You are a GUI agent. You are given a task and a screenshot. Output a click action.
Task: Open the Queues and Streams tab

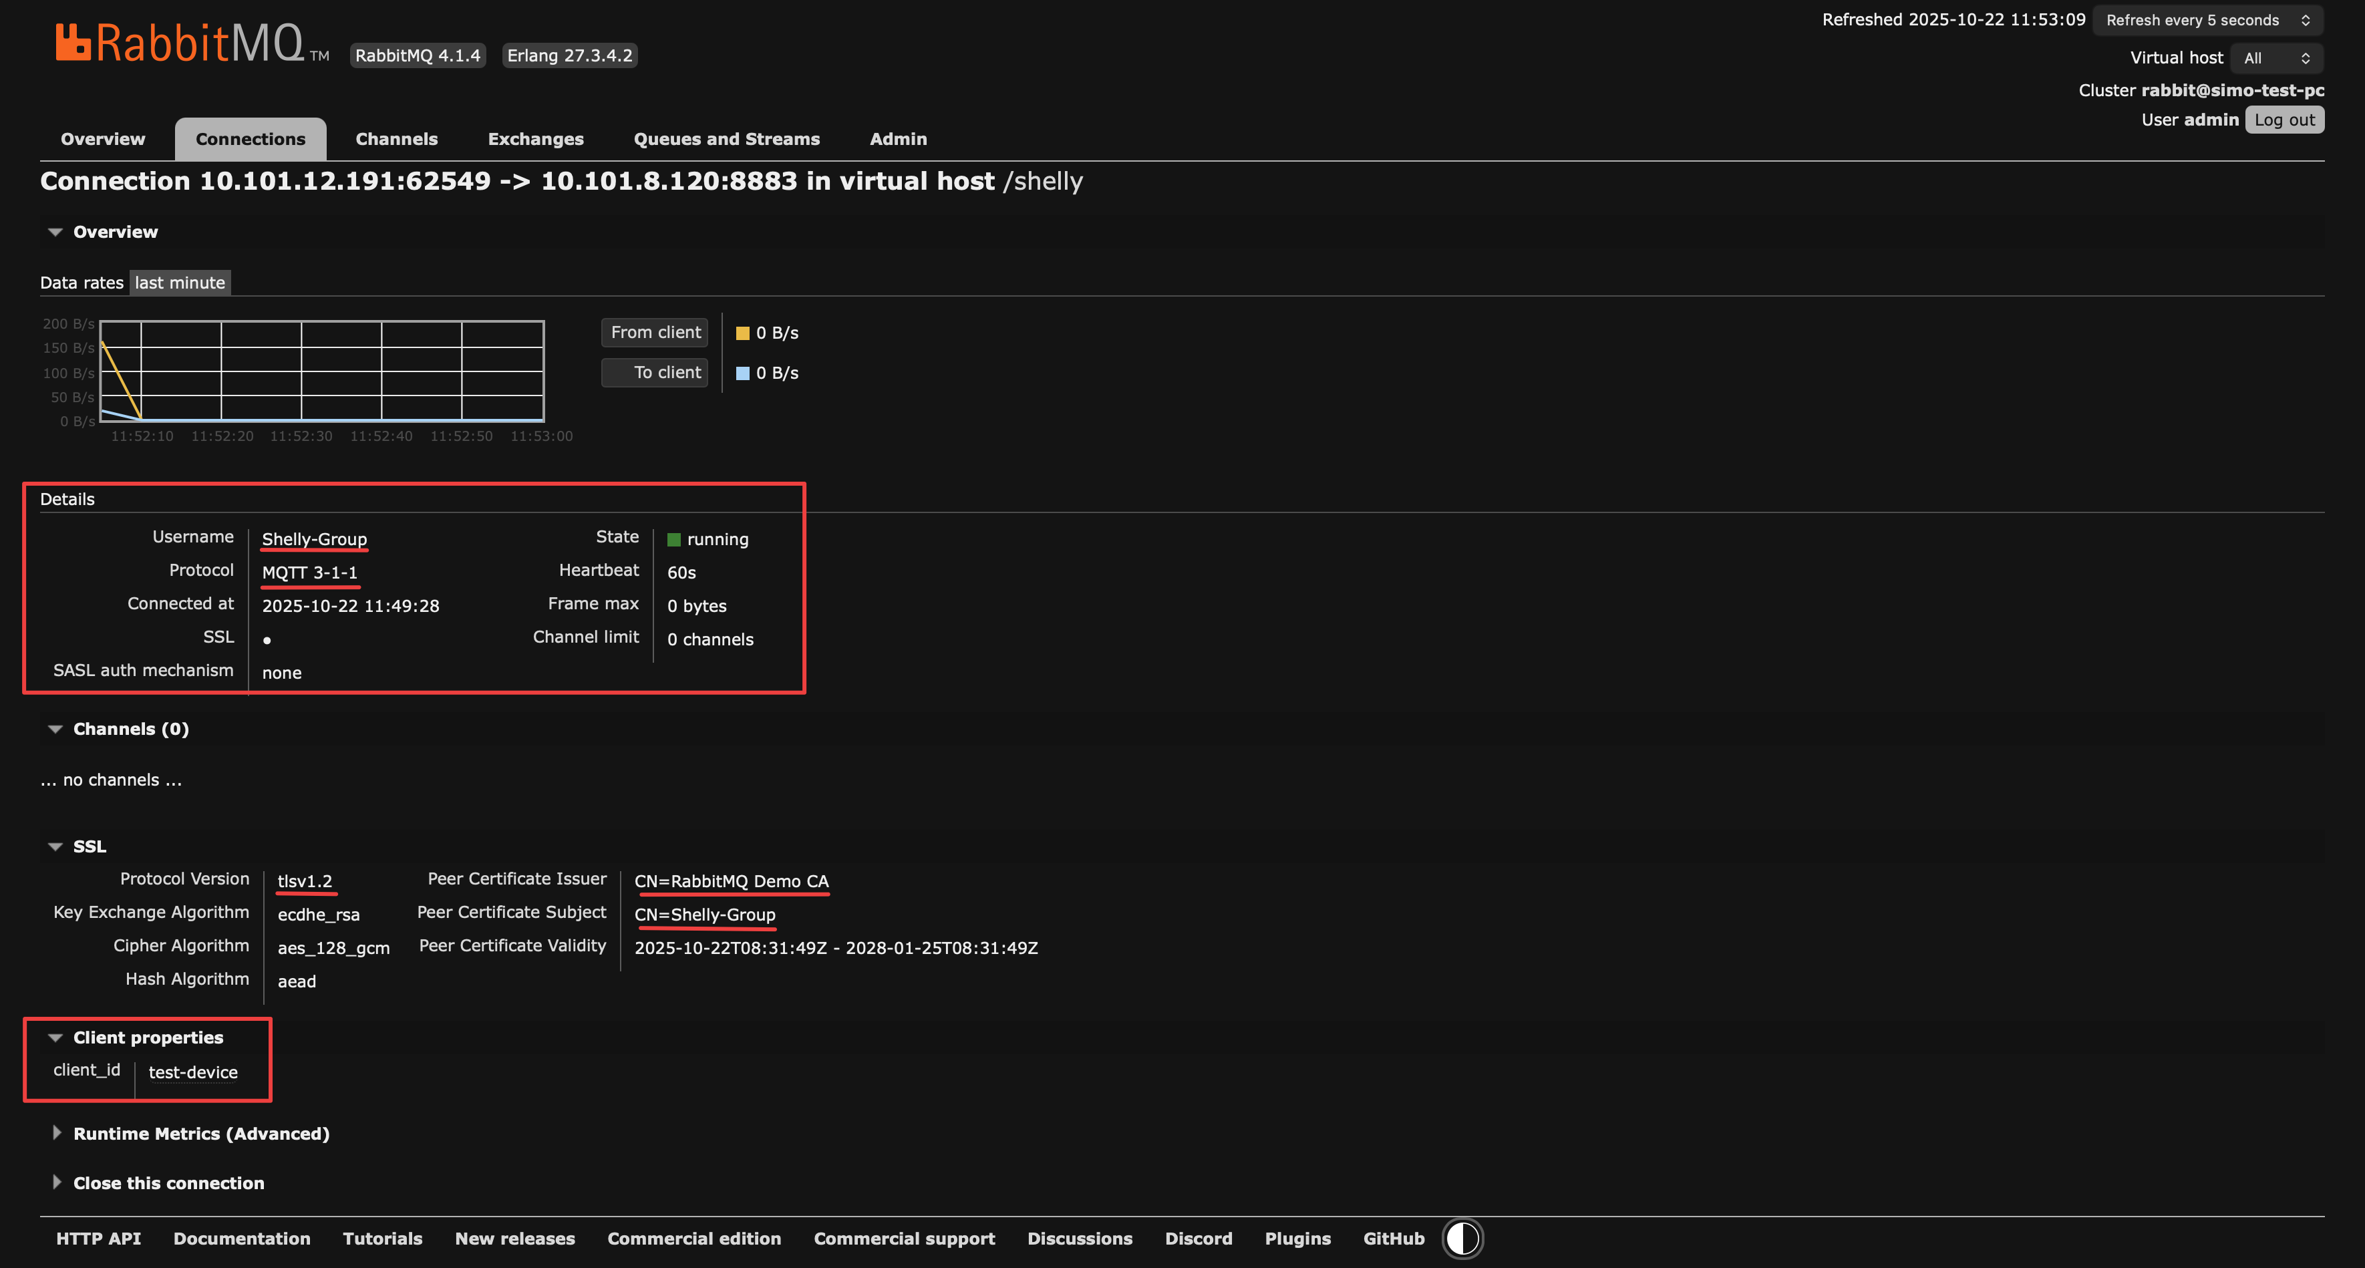coord(726,139)
